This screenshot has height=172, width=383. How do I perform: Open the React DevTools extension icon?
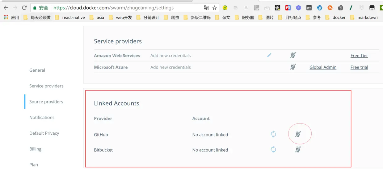tap(277, 8)
